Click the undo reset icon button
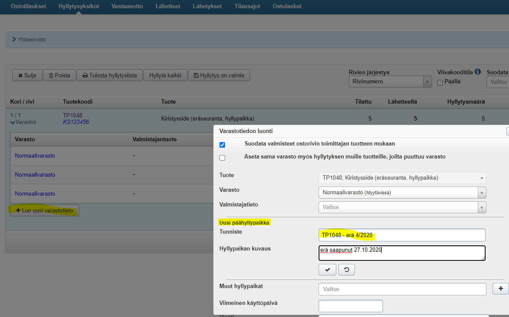 coord(346,270)
